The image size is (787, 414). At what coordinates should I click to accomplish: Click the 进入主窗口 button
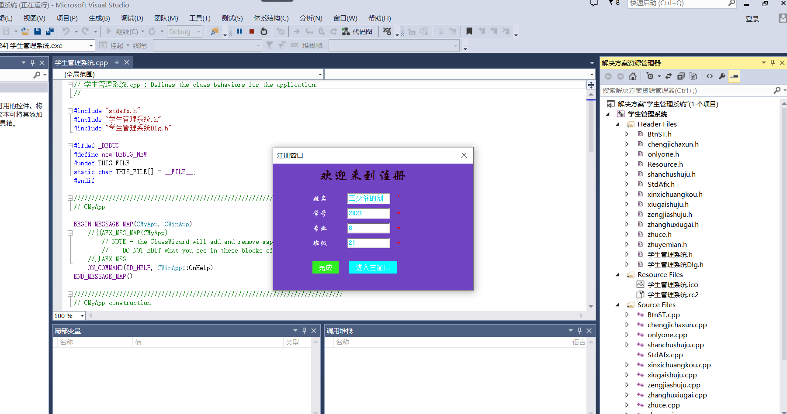[373, 267]
